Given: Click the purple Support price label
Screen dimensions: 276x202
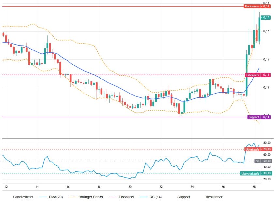Looking at the screenshot, I should coord(259,117).
